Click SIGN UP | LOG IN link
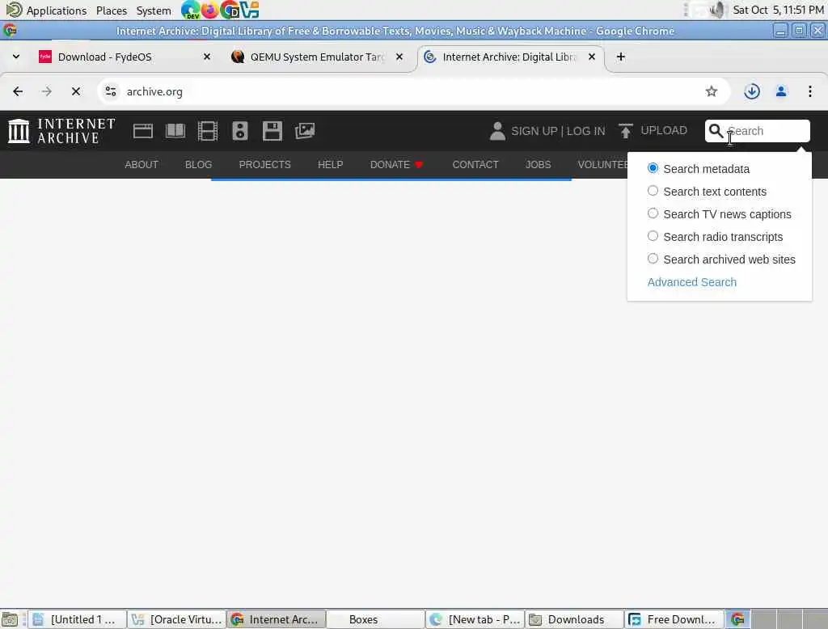 coord(558,131)
